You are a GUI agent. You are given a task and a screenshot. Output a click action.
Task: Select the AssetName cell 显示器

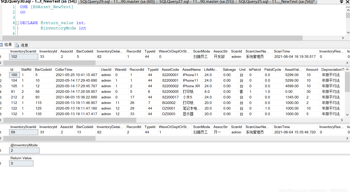[x=192, y=114]
